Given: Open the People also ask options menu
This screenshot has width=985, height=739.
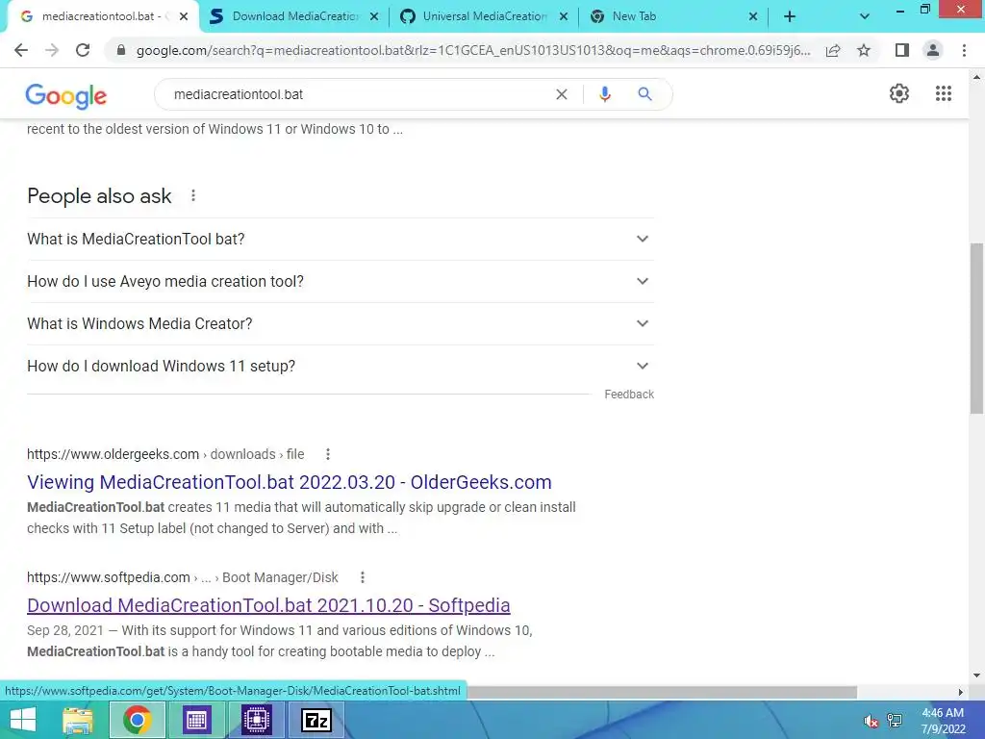Looking at the screenshot, I should [x=193, y=196].
